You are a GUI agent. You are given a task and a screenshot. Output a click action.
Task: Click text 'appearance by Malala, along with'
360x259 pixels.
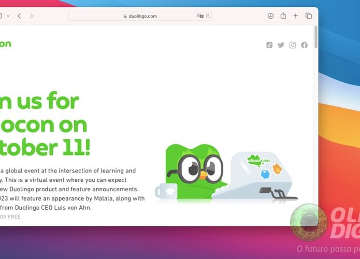(101, 198)
